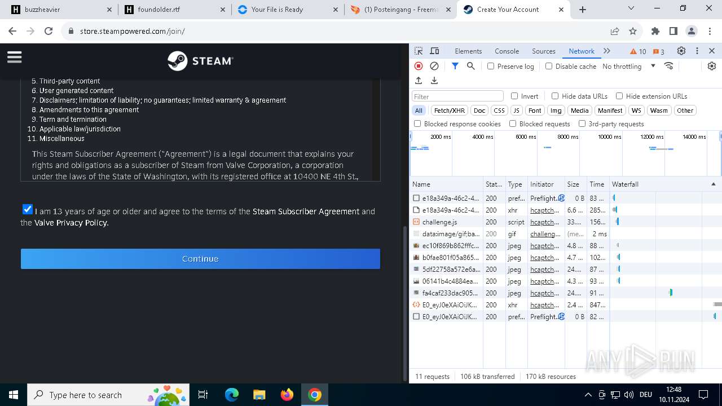This screenshot has width=722, height=406.
Task: Click the Chrome address bar
Action: pyautogui.click(x=338, y=31)
